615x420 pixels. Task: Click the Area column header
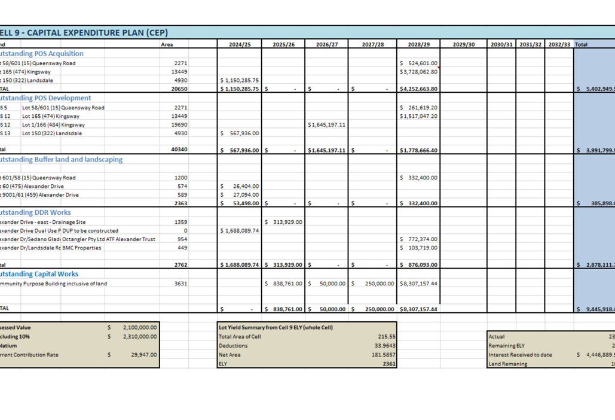167,44
